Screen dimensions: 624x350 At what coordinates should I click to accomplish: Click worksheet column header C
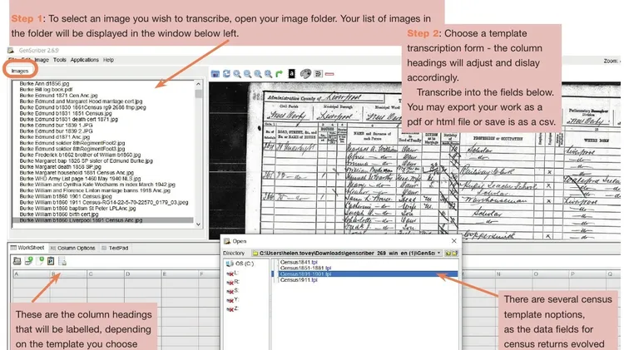tap(106, 274)
